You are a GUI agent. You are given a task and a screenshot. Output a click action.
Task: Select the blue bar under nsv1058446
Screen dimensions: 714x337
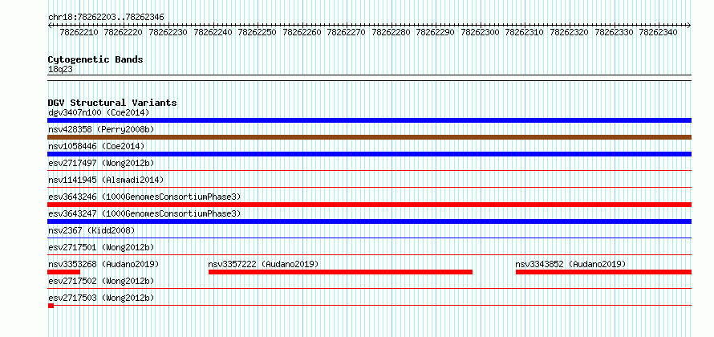pos(369,154)
